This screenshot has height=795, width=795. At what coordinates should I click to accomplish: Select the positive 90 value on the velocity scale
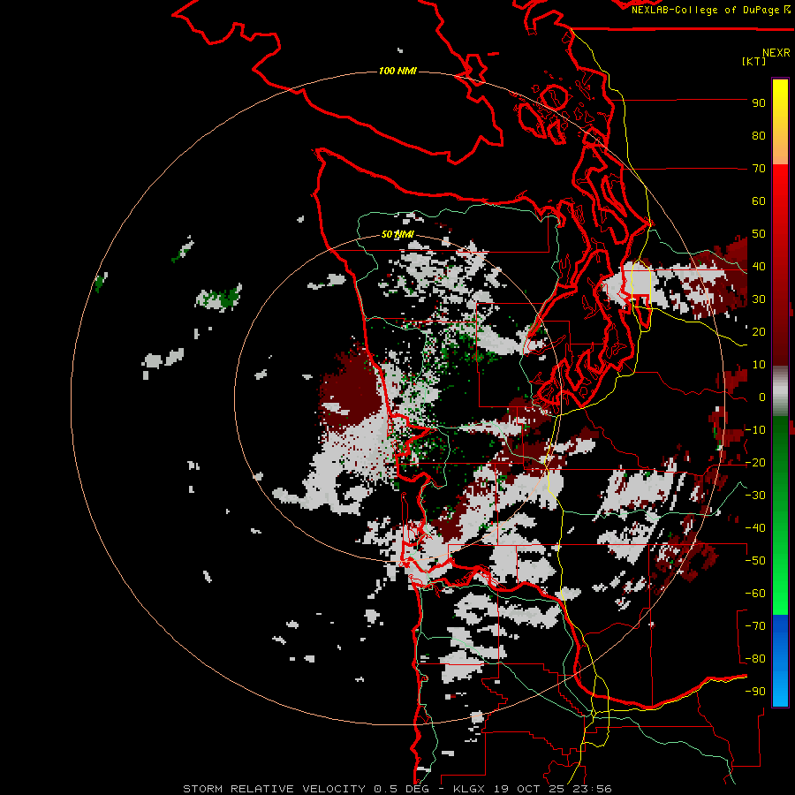click(x=759, y=103)
